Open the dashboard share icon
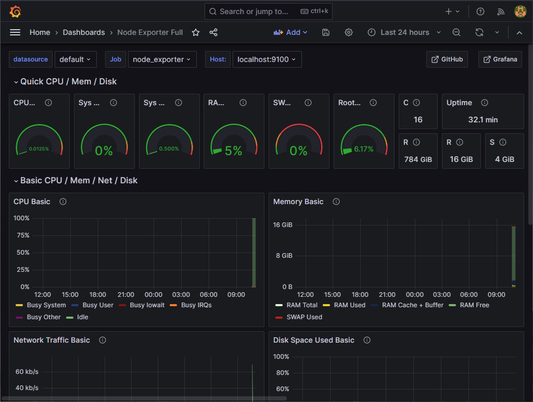The height and width of the screenshot is (402, 533). coord(213,32)
